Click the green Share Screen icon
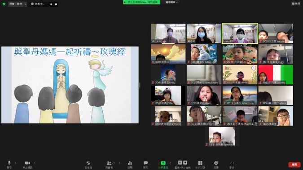The height and width of the screenshot is (170, 303). coord(163,165)
